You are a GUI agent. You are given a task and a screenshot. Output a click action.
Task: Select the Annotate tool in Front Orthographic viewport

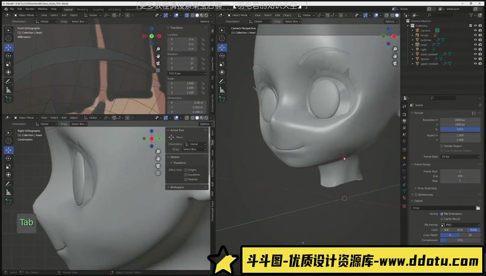coord(8,82)
